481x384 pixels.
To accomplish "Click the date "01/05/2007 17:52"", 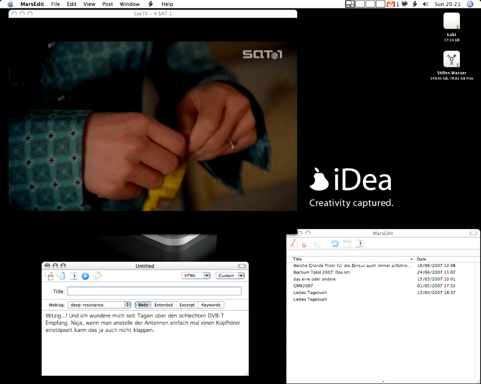I will [x=436, y=285].
